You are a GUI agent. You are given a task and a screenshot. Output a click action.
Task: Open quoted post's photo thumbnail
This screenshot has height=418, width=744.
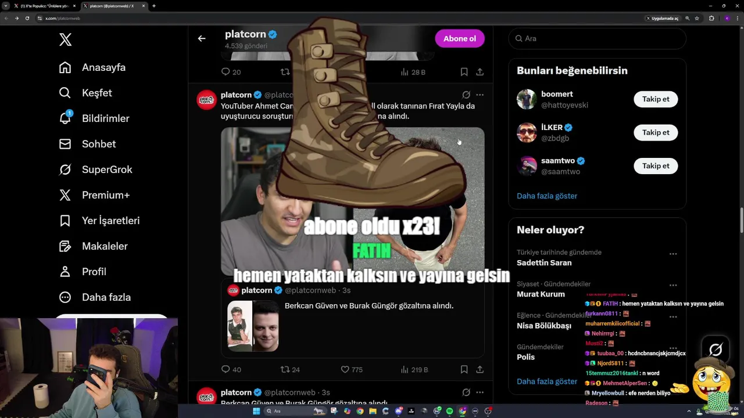(x=253, y=326)
